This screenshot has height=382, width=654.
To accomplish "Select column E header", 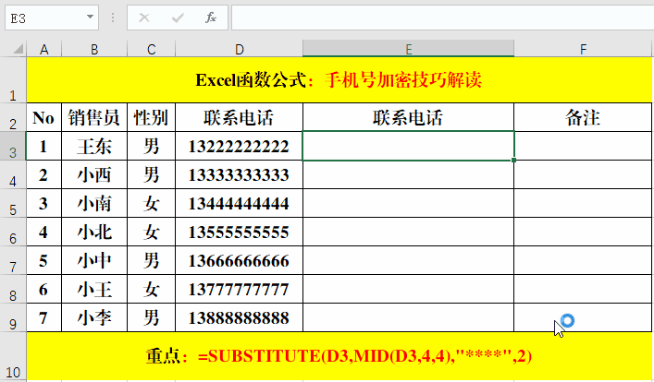I will point(408,49).
